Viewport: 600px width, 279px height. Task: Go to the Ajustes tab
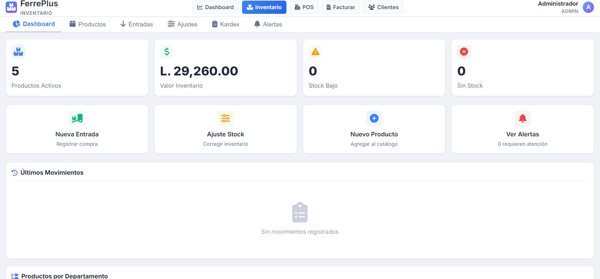(x=183, y=24)
